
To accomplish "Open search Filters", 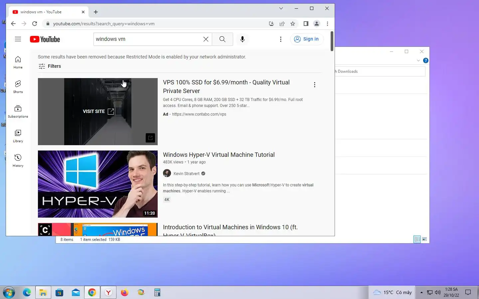I will (50, 66).
